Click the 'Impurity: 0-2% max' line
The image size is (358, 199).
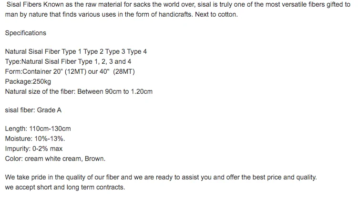(34, 149)
